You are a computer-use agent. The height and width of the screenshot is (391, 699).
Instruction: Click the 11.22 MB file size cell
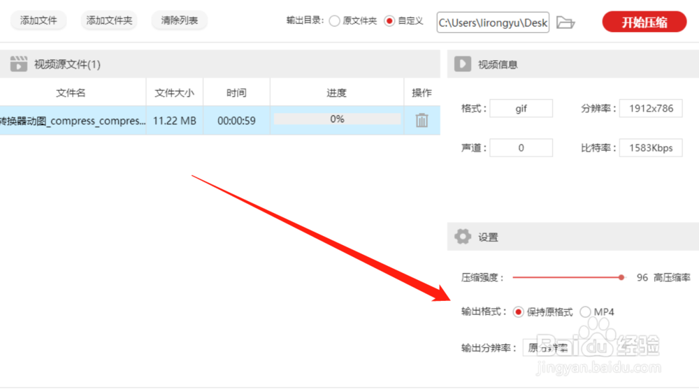pos(174,121)
